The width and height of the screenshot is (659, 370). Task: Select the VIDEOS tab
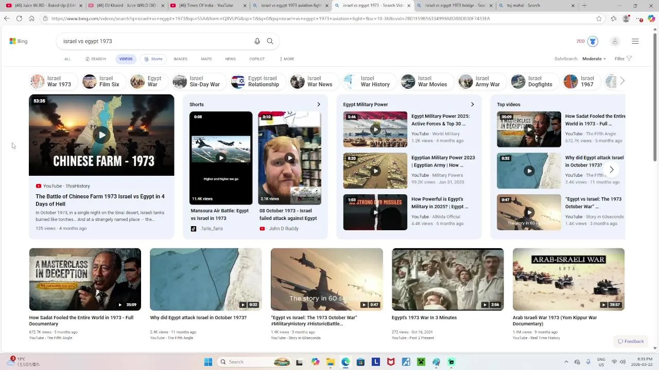pos(126,59)
